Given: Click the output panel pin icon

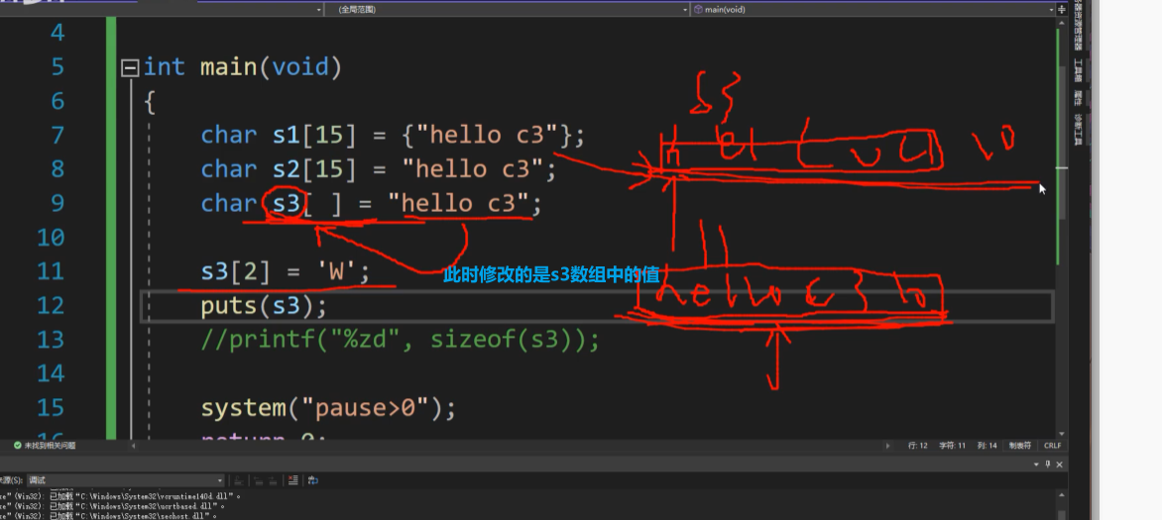Looking at the screenshot, I should [1048, 465].
